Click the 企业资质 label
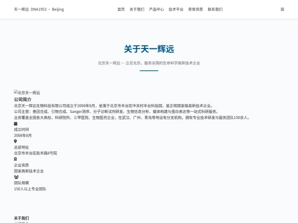The image size is (298, 223). coord(22,165)
